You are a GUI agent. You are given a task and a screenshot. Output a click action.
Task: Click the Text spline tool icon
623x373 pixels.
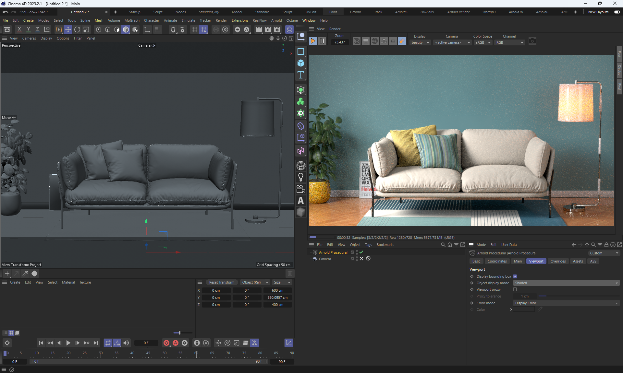pos(301,75)
